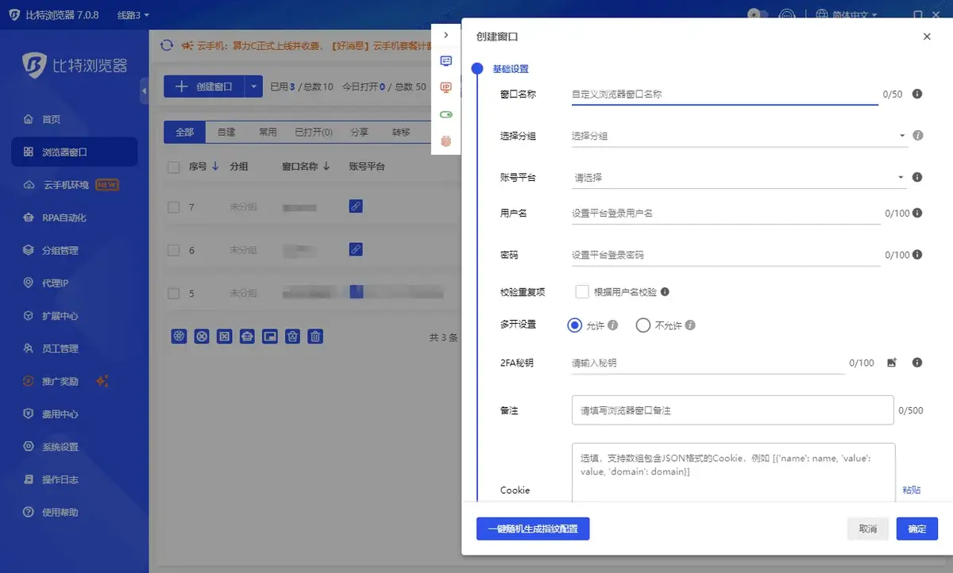
Task: Click the robot icon in bottom toolbar
Action: pos(247,336)
